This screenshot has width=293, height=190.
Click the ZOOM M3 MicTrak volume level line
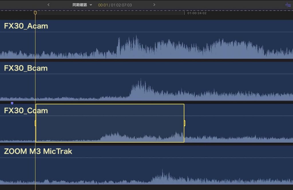pyautogui.click(x=146, y=158)
